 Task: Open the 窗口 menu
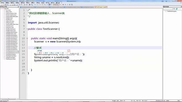coord(58,3)
